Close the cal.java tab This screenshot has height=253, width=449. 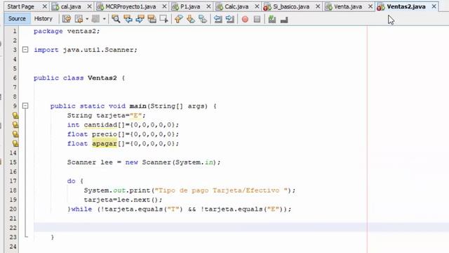90,6
